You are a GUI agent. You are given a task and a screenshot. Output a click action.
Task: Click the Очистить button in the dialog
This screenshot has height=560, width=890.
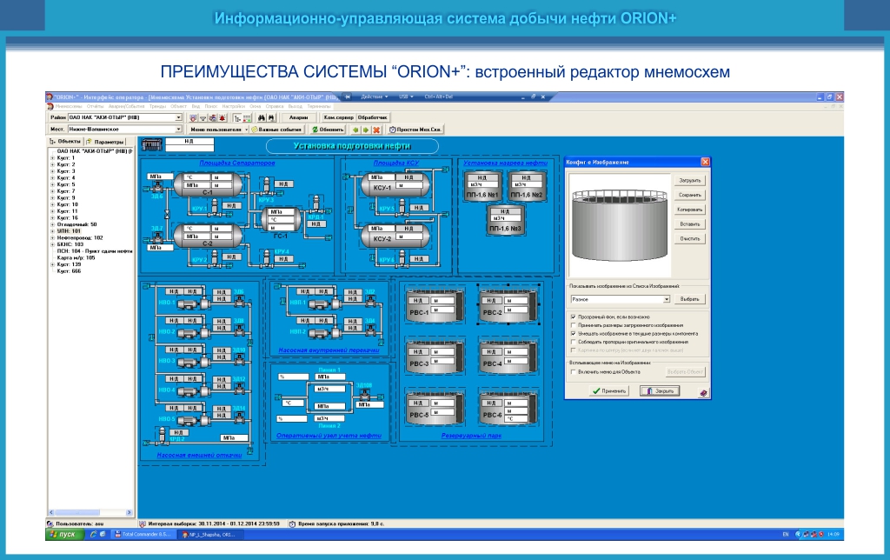pyautogui.click(x=689, y=239)
